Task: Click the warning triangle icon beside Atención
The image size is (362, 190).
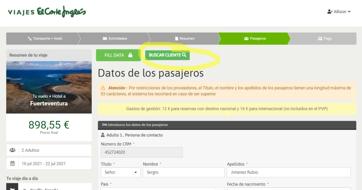Action: [x=103, y=88]
